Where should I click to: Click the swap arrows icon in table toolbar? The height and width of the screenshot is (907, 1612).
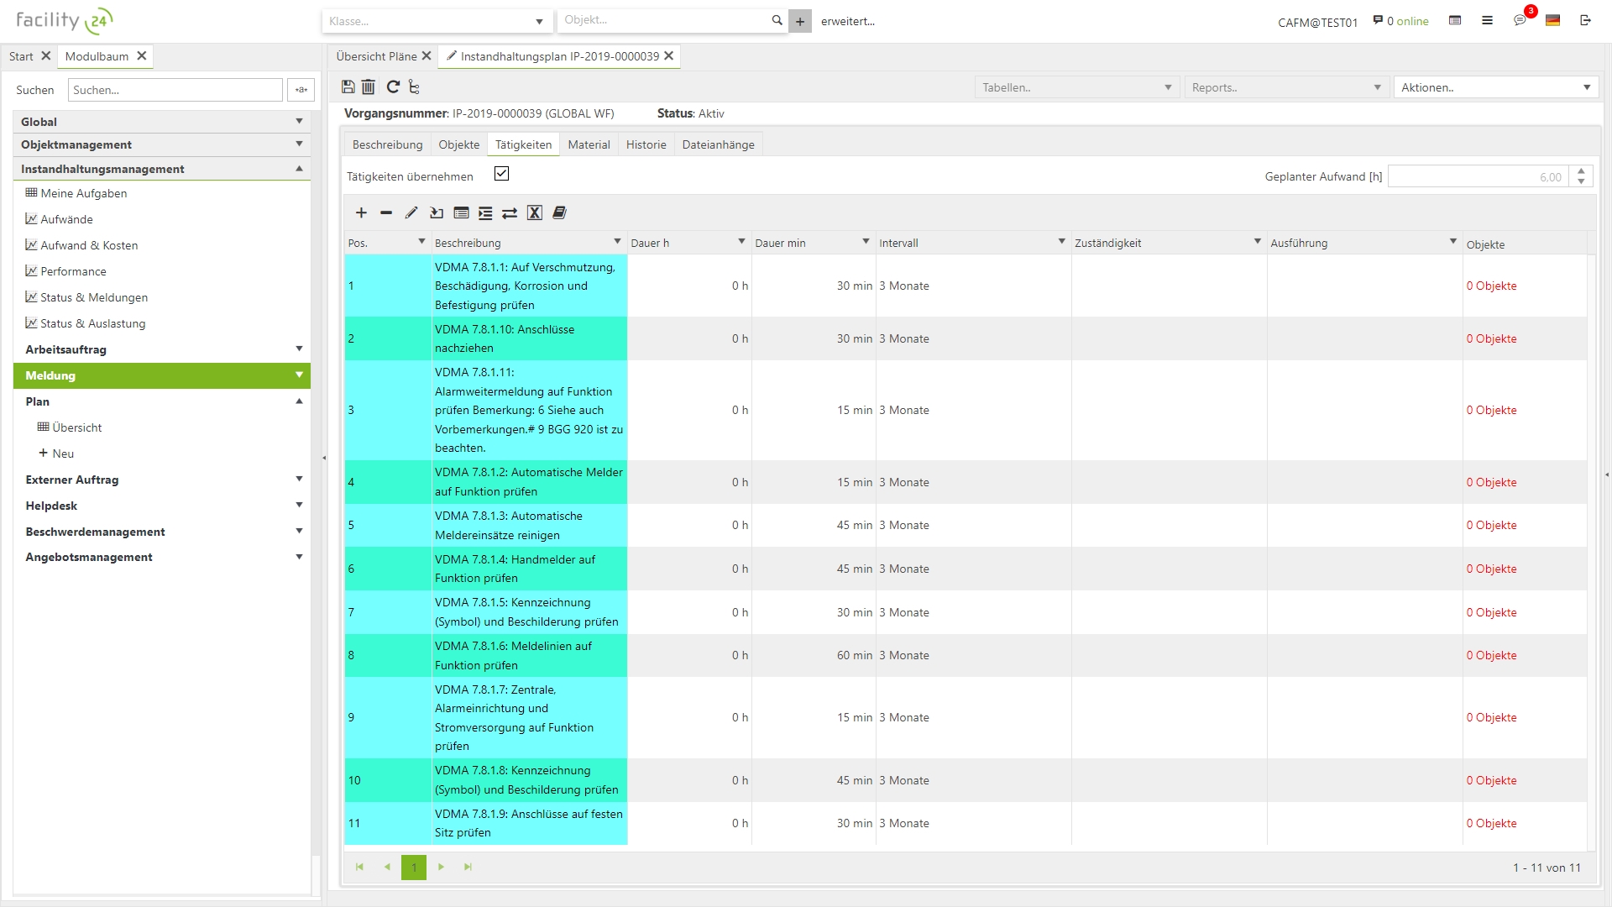[510, 213]
